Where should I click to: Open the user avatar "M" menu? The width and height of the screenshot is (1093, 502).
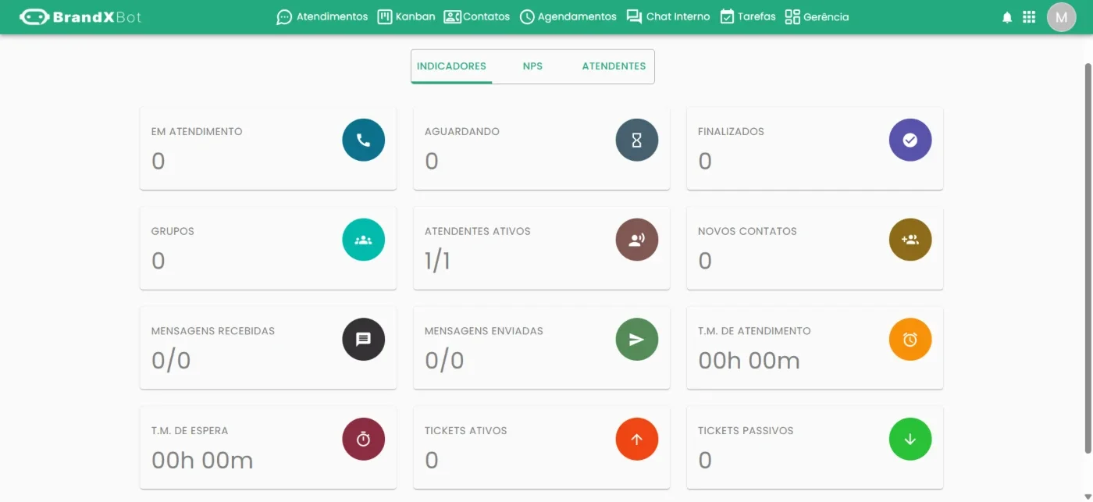(x=1061, y=17)
